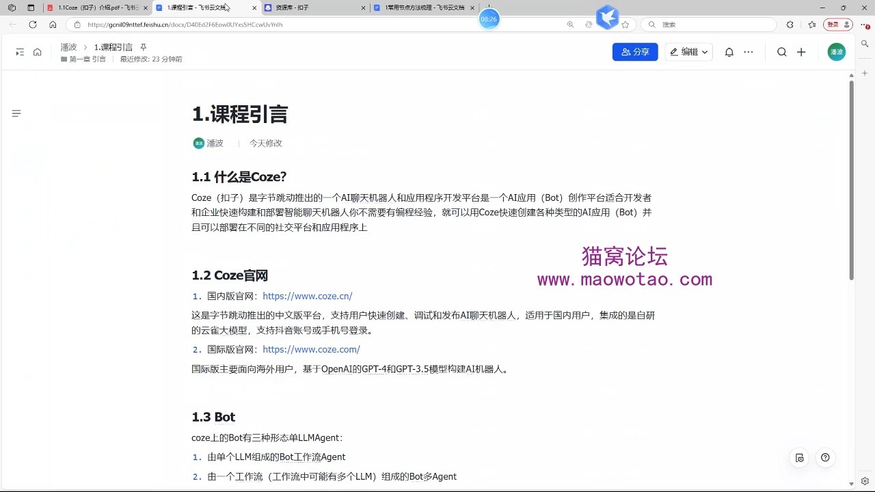Go to Feishu docs home

click(x=38, y=52)
